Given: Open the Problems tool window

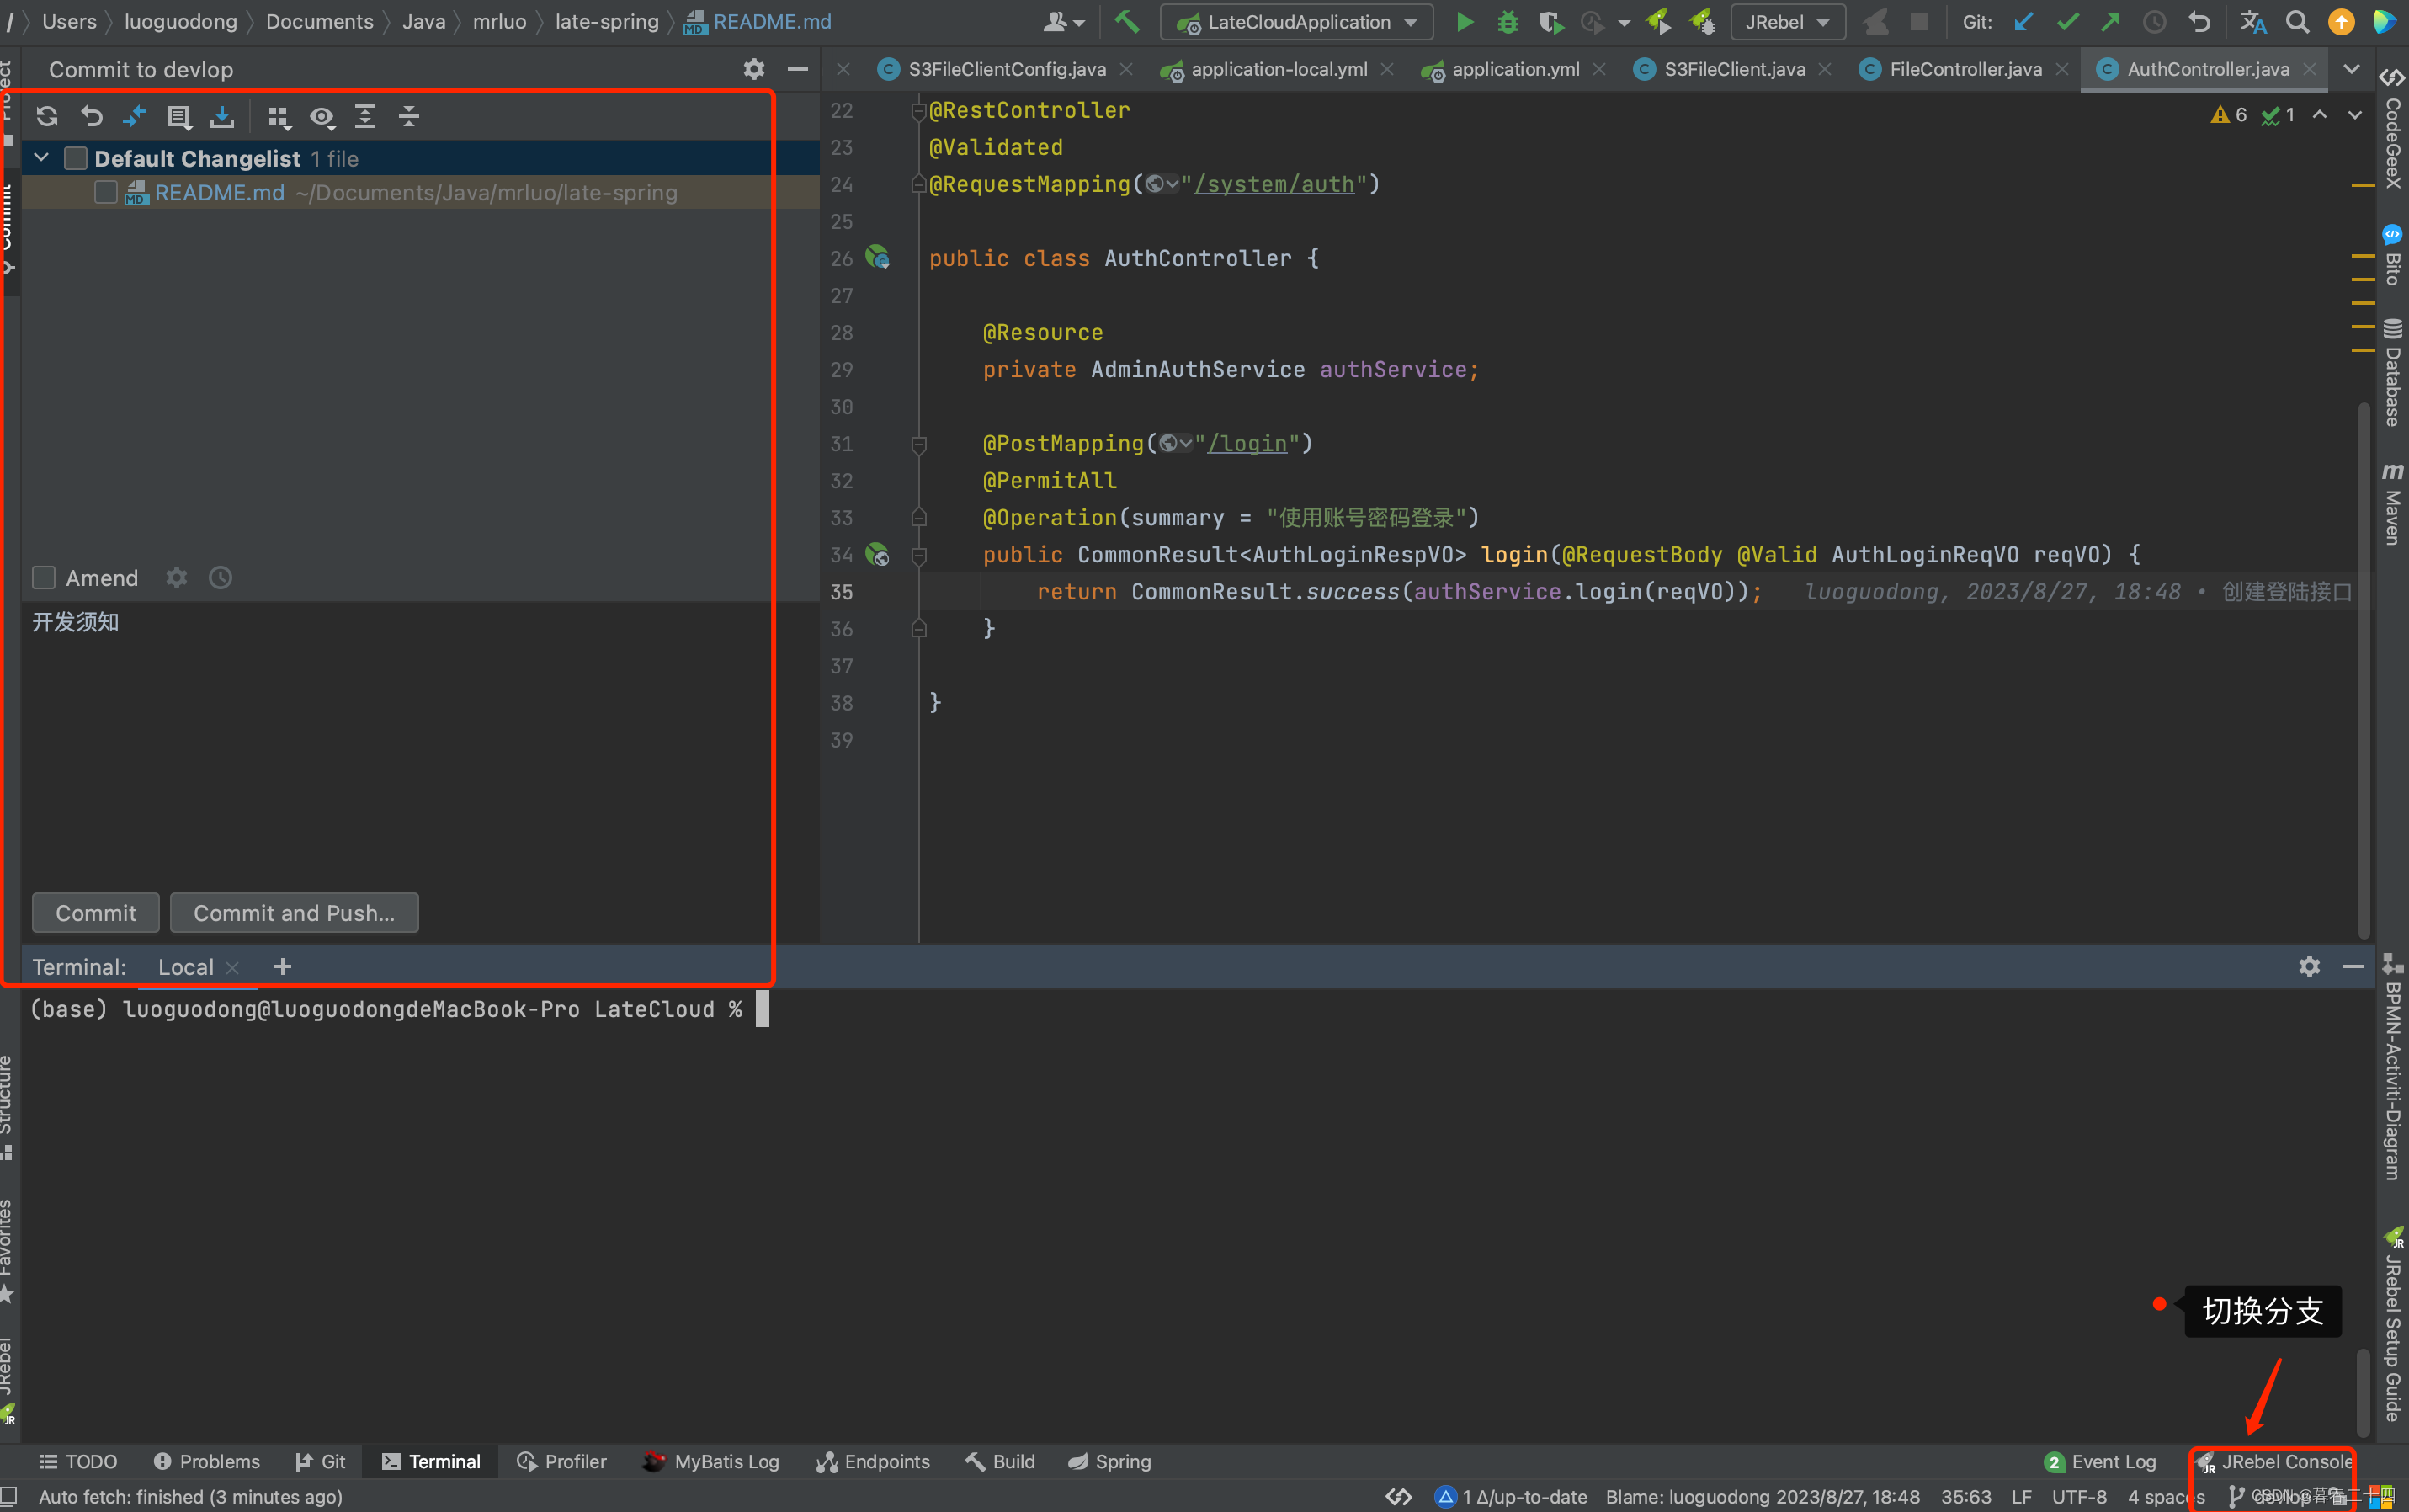Looking at the screenshot, I should click(206, 1461).
